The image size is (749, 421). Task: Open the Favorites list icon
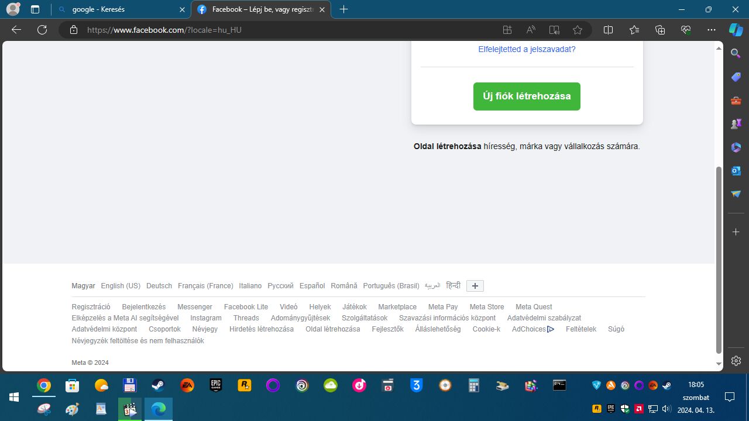[x=634, y=30]
